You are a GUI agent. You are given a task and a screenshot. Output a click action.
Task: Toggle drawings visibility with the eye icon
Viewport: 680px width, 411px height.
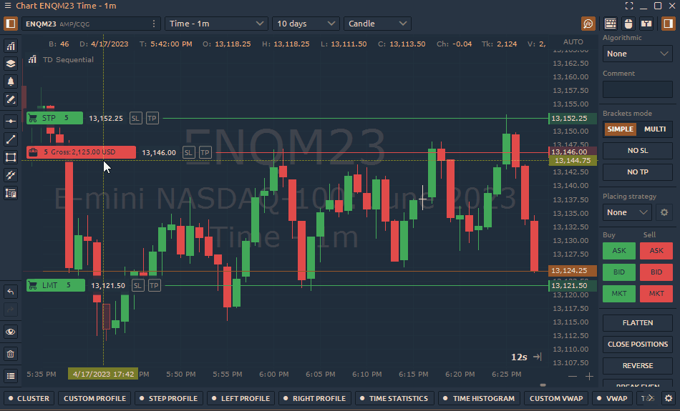(11, 332)
